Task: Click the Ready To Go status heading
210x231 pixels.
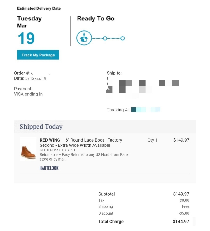Action: coord(96,18)
